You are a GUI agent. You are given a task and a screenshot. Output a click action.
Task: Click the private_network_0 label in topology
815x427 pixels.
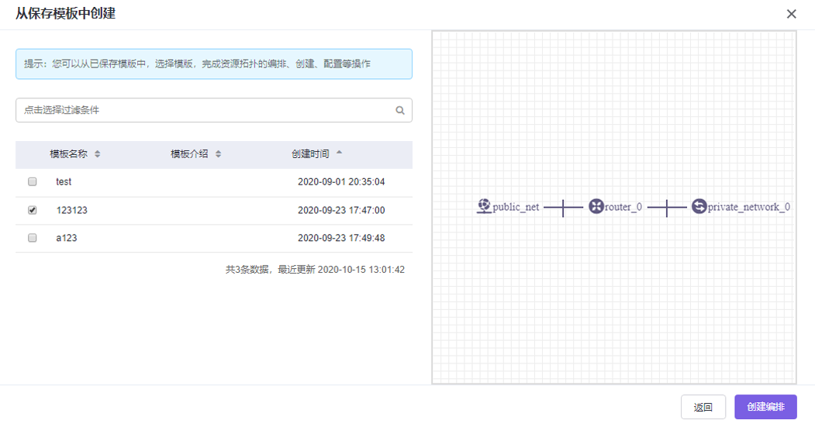pyautogui.click(x=749, y=208)
